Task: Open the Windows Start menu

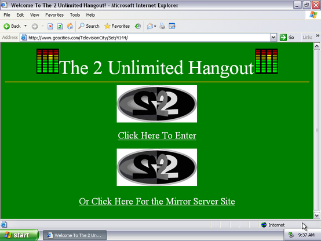Action: (19, 235)
